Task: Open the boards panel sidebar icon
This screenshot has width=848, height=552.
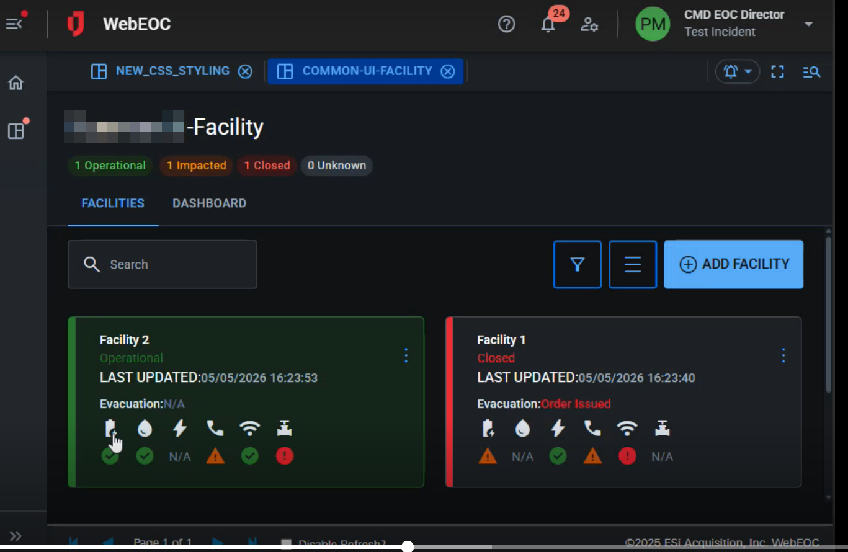Action: (x=16, y=130)
